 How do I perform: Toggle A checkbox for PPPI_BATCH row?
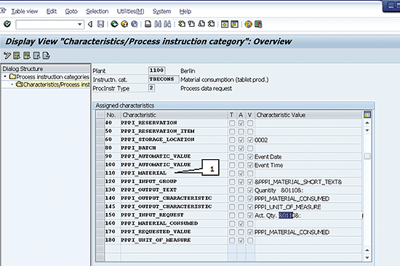(x=241, y=148)
